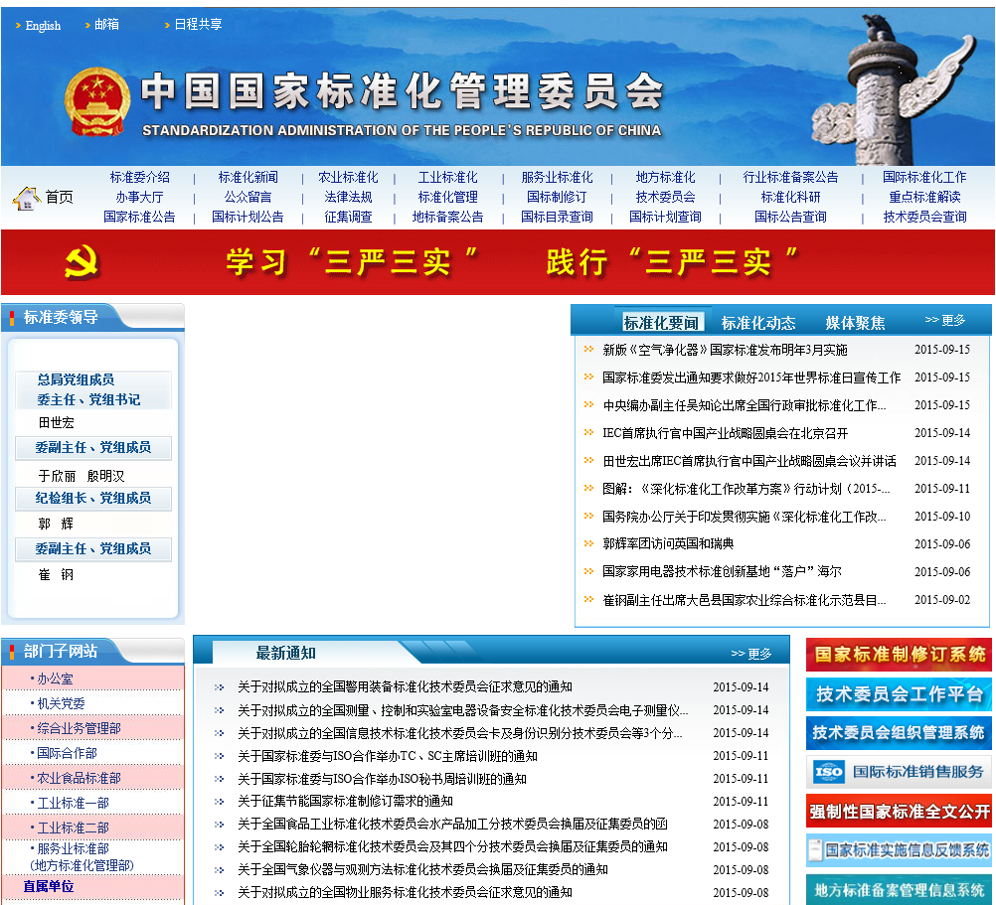
Task: Open notice 征集节能国家标准制修订需求
Action: 345,801
